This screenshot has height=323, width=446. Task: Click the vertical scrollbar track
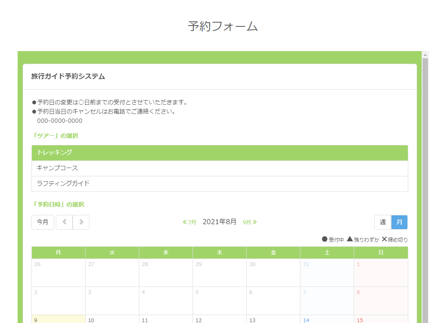tap(425, 189)
